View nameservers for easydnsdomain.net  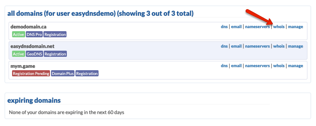(x=257, y=46)
